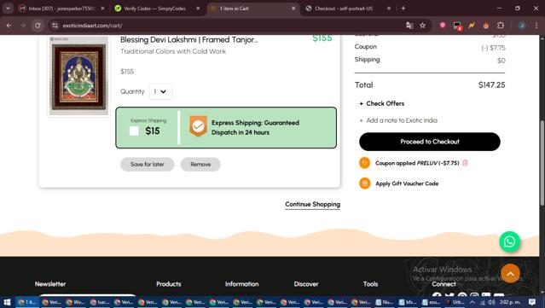The width and height of the screenshot is (545, 308).
Task: Go forward with the browser forward arrow
Action: point(23,26)
